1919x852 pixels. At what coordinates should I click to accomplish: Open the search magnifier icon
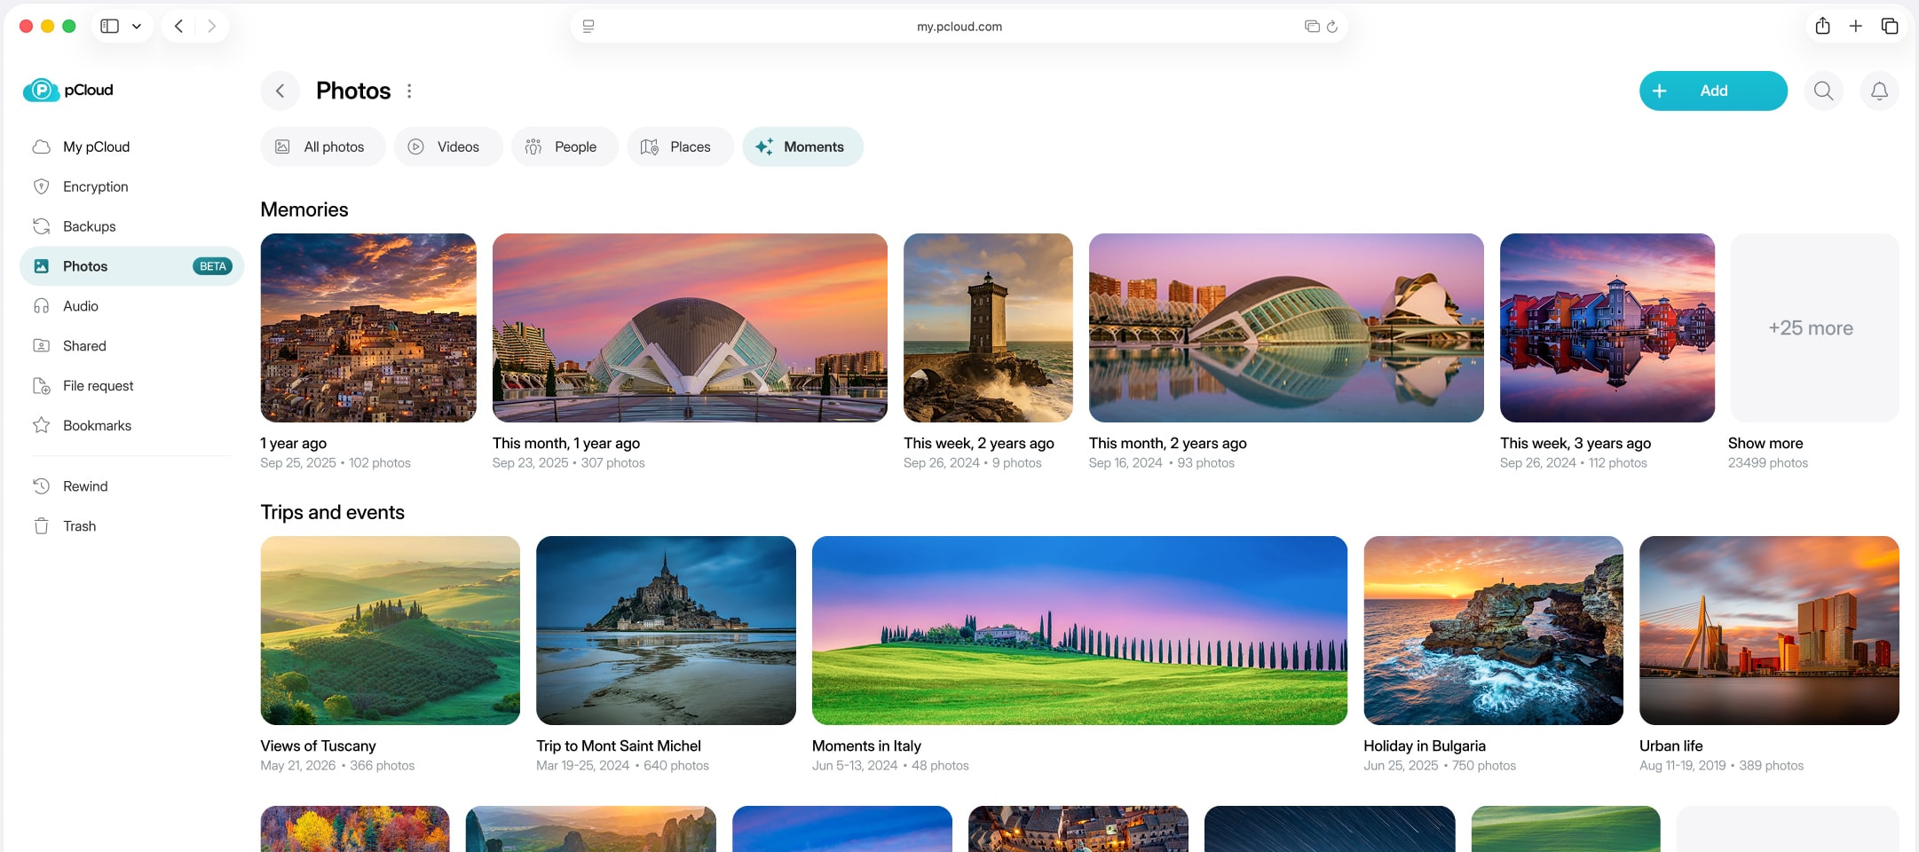click(1823, 91)
